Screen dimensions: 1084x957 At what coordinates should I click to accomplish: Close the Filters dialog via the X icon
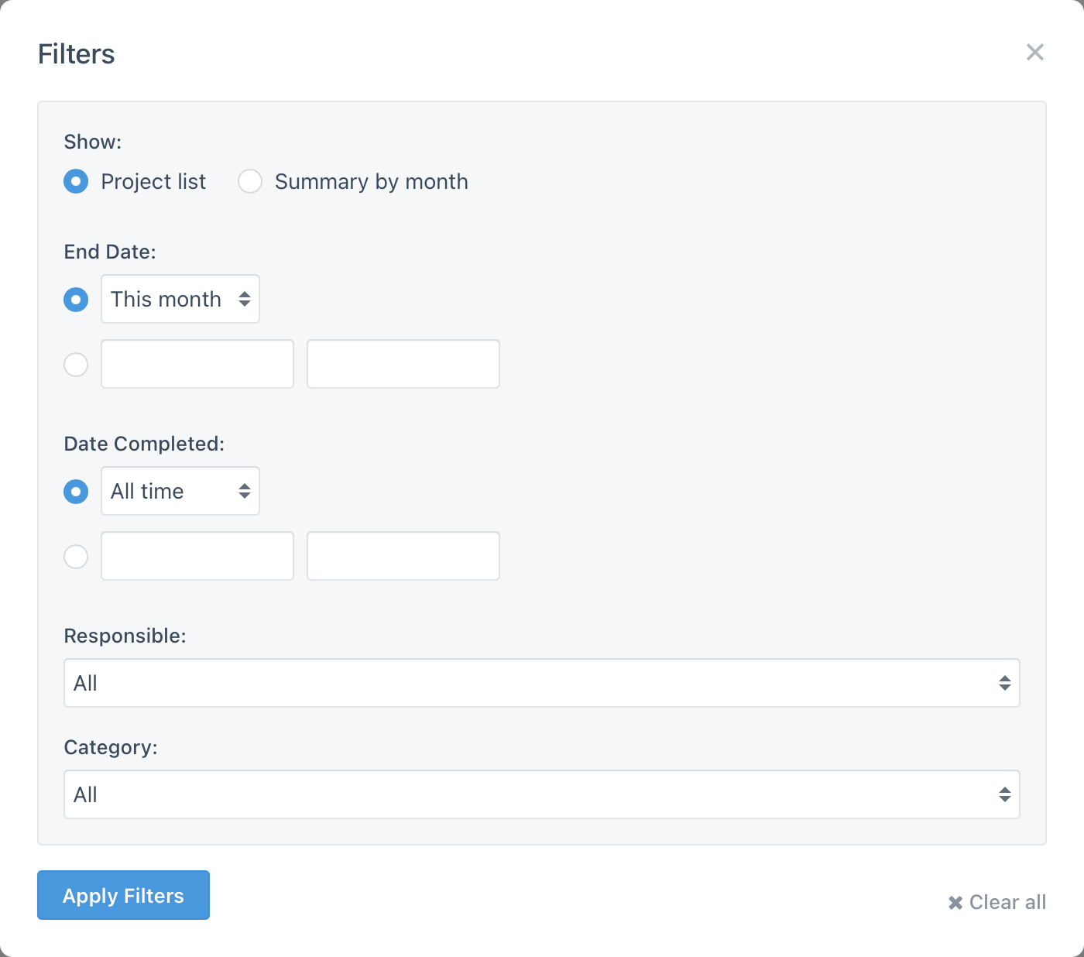[1035, 53]
